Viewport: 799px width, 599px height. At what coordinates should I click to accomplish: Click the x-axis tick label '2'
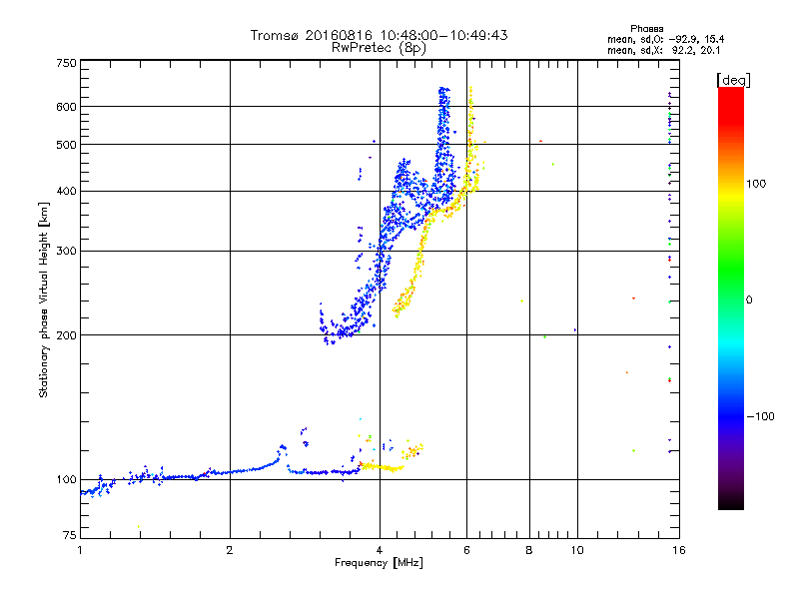(230, 550)
